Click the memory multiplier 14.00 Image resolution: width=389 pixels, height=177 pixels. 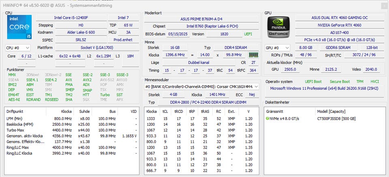[x=205, y=55]
